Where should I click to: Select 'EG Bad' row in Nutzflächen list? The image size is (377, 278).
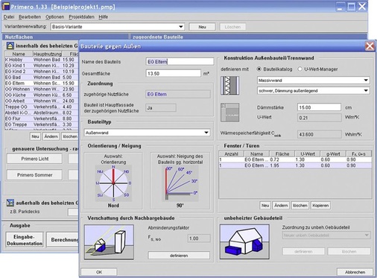42,78
